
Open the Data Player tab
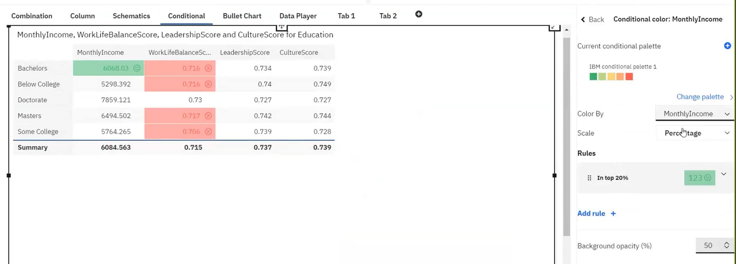298,16
